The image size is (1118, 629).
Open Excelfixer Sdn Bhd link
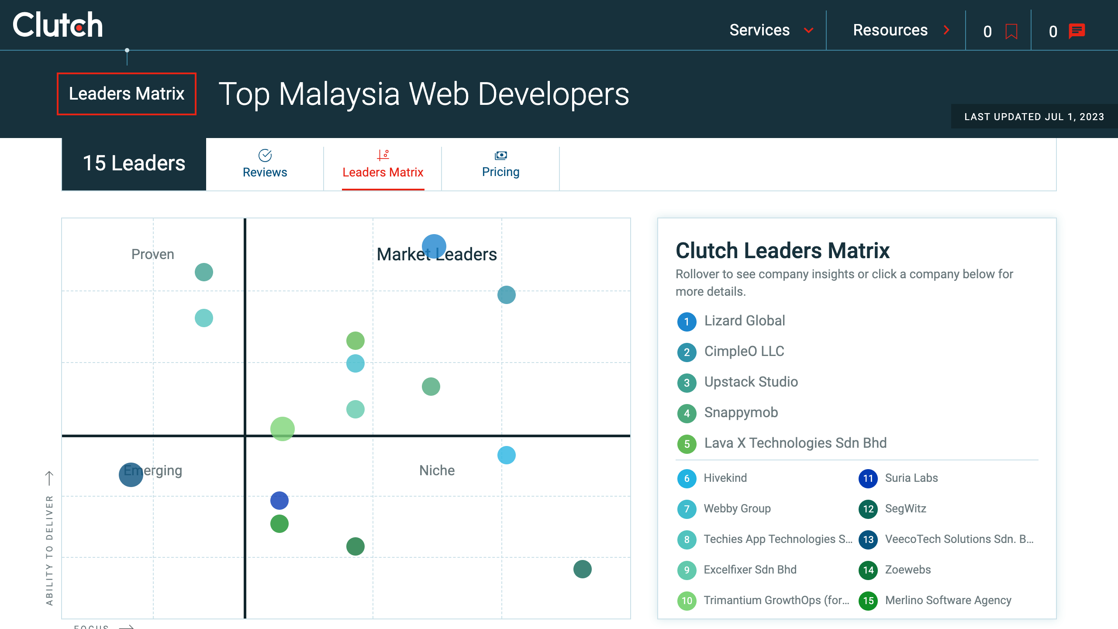pyautogui.click(x=750, y=570)
